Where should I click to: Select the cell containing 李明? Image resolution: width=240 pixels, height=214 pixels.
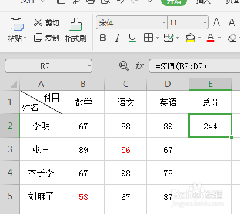pos(41,126)
